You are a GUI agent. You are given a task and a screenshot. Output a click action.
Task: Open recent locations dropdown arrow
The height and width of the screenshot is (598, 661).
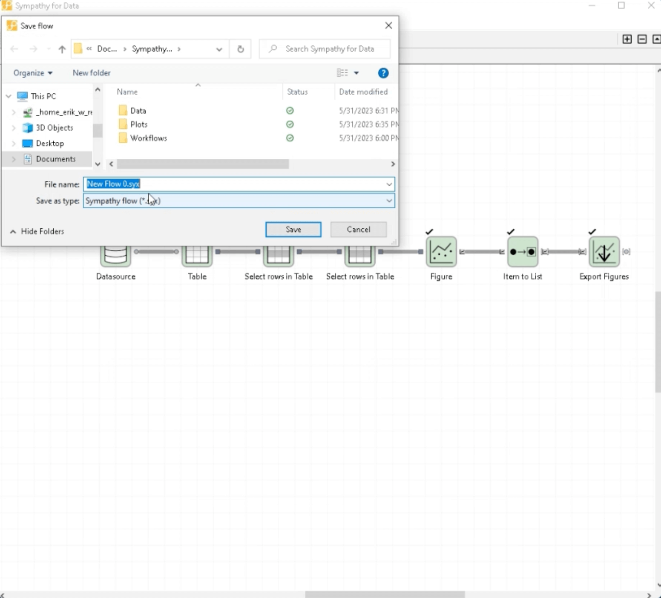click(48, 49)
